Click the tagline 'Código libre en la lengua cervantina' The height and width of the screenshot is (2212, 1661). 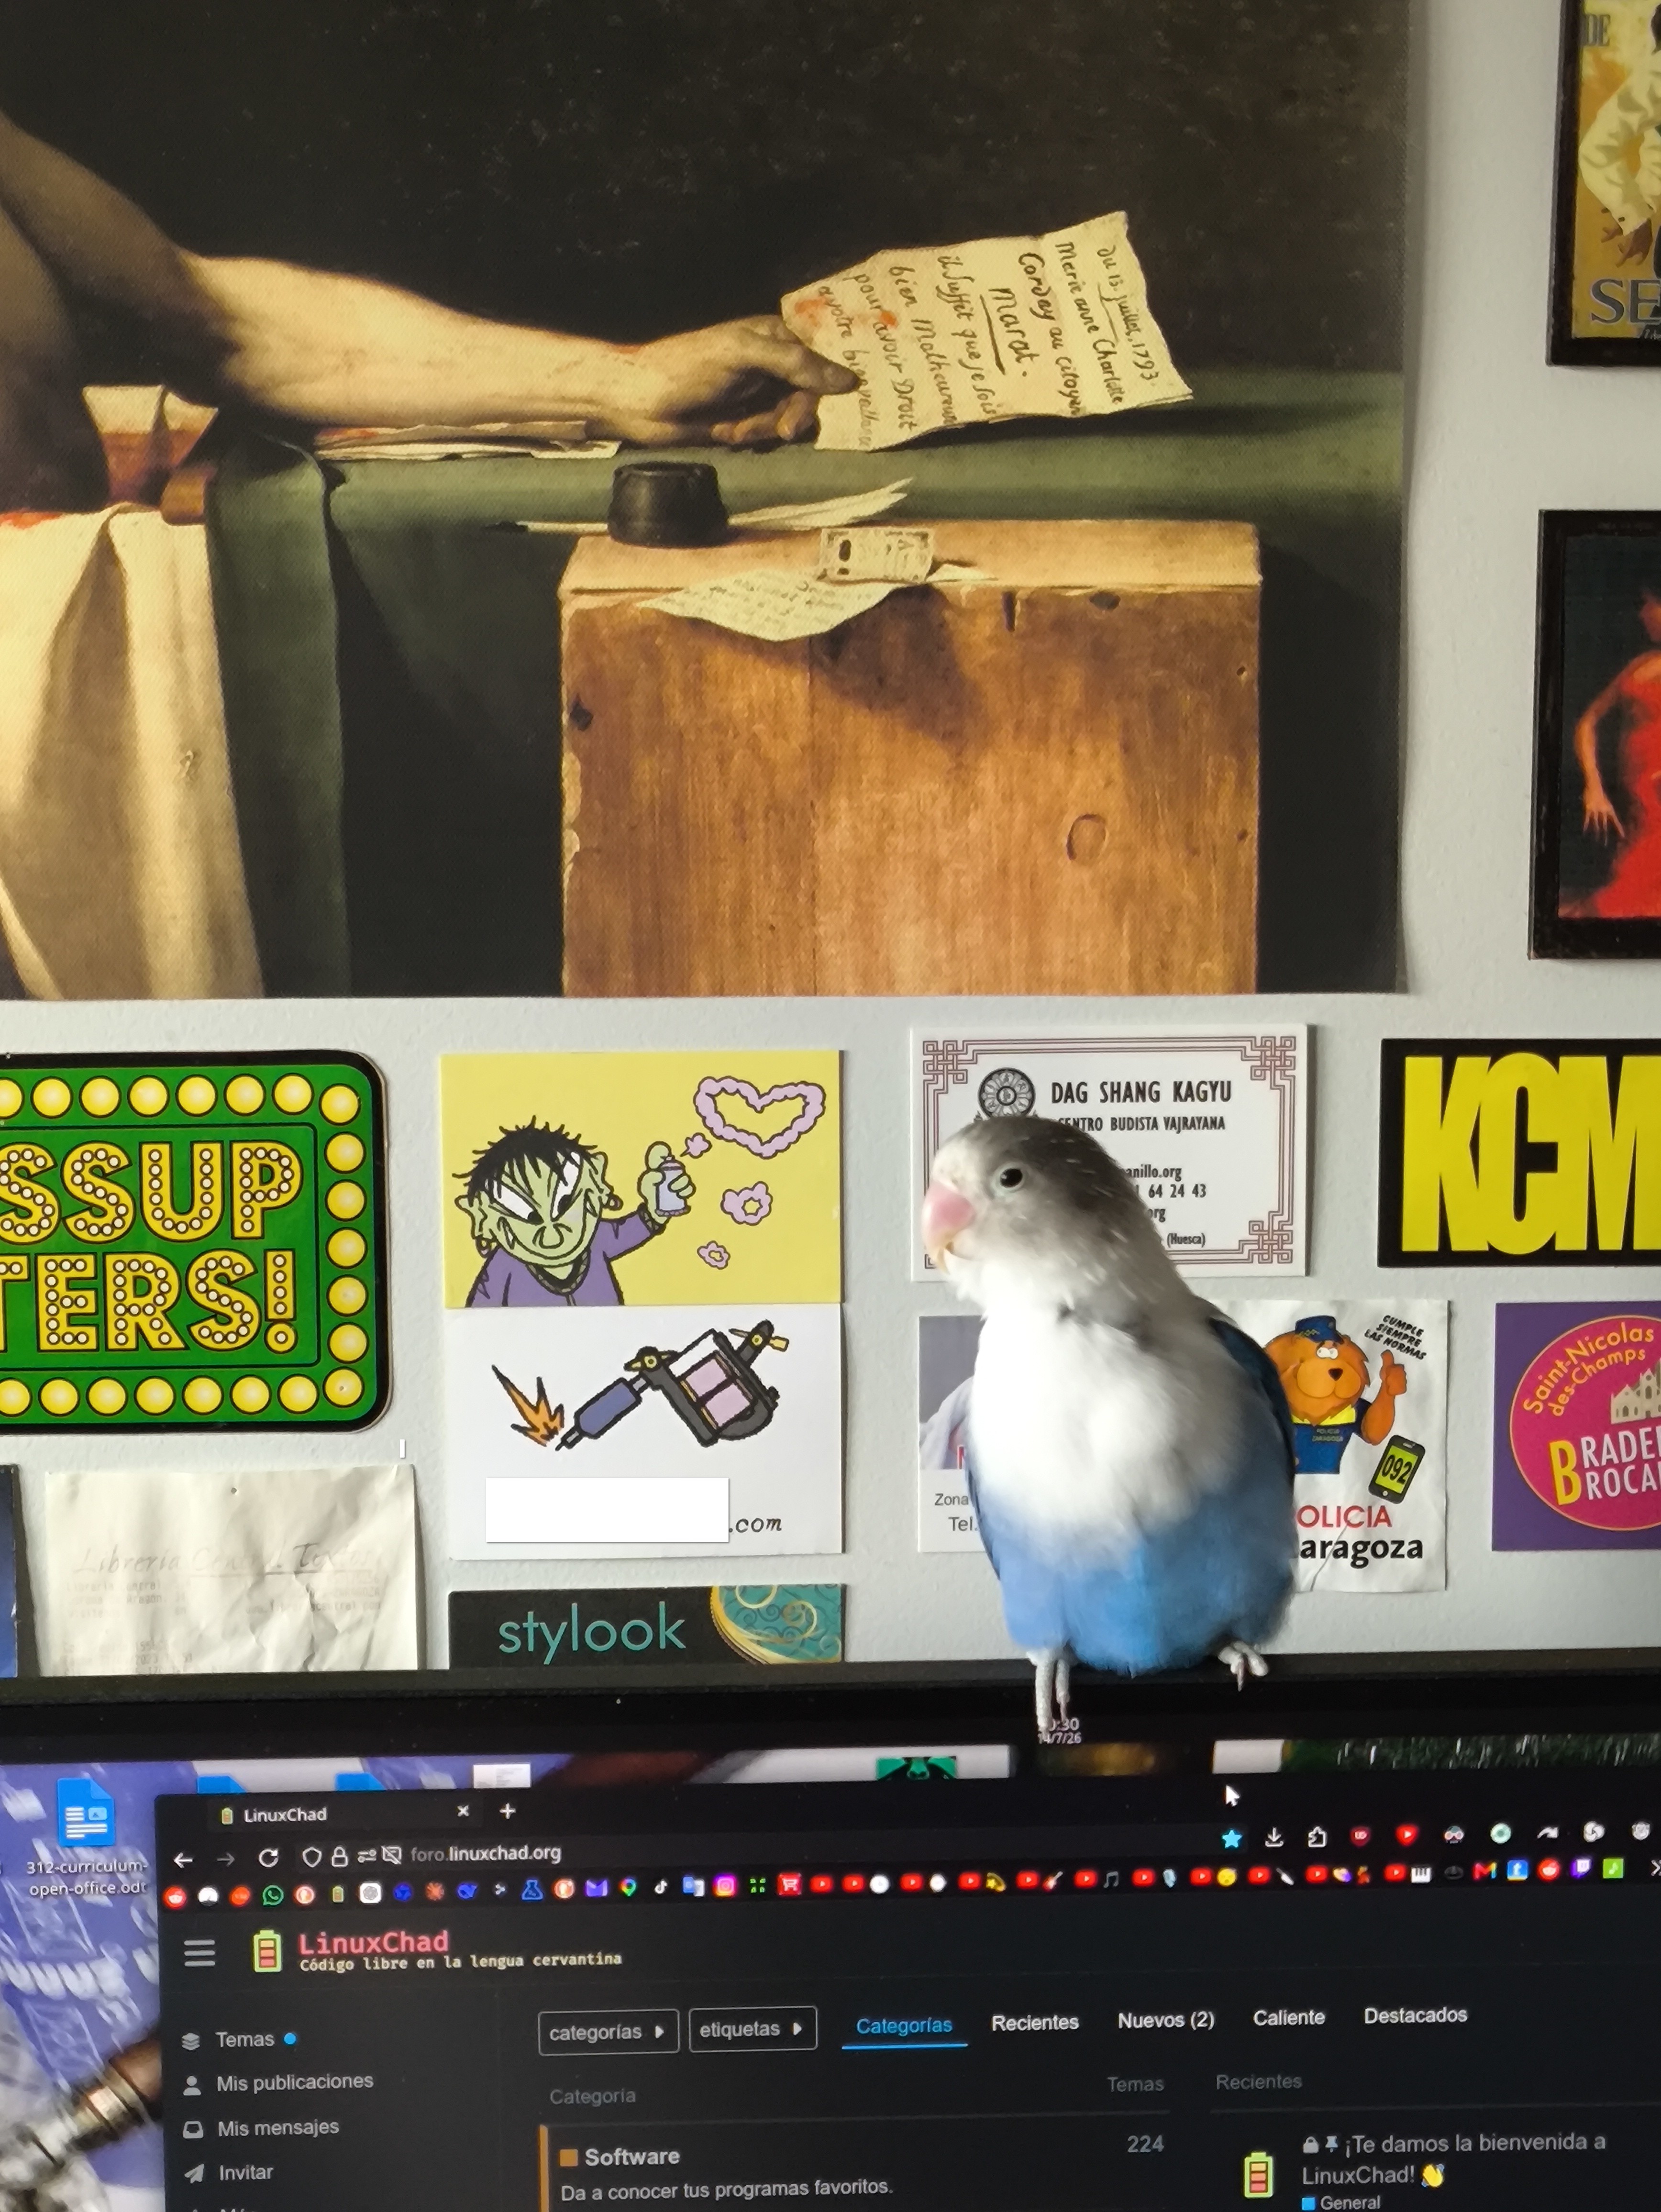point(460,1961)
